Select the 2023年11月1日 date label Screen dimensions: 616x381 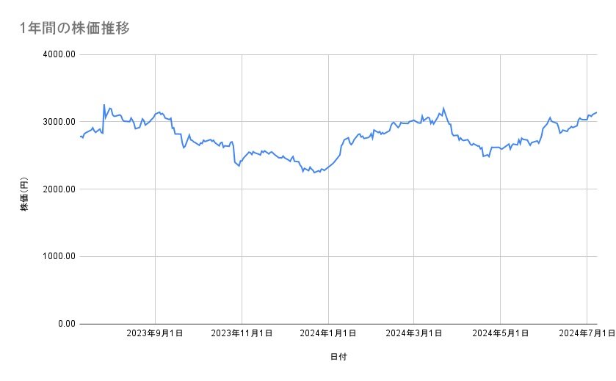[x=242, y=334]
